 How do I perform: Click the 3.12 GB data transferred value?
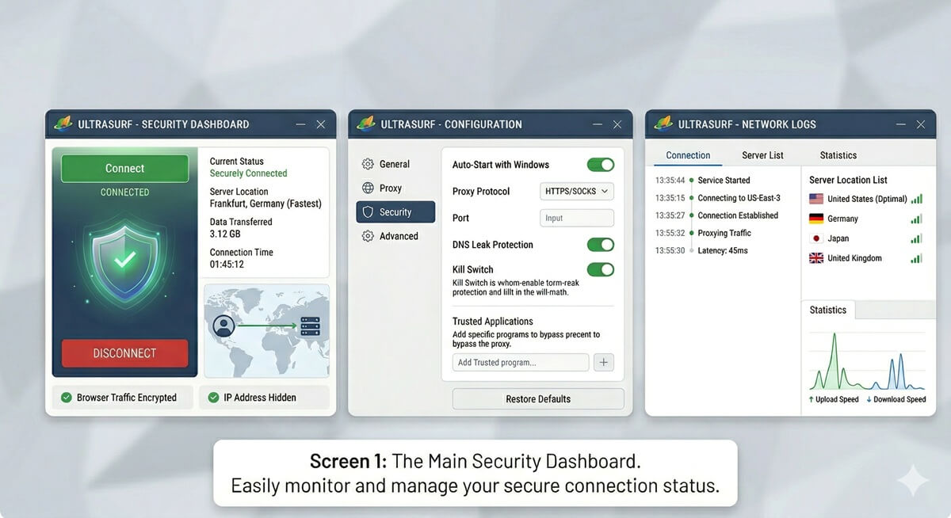click(225, 234)
